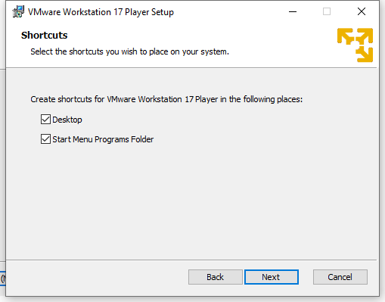
Task: Click the checkmark inside the Desktop box
Action: tap(45, 120)
